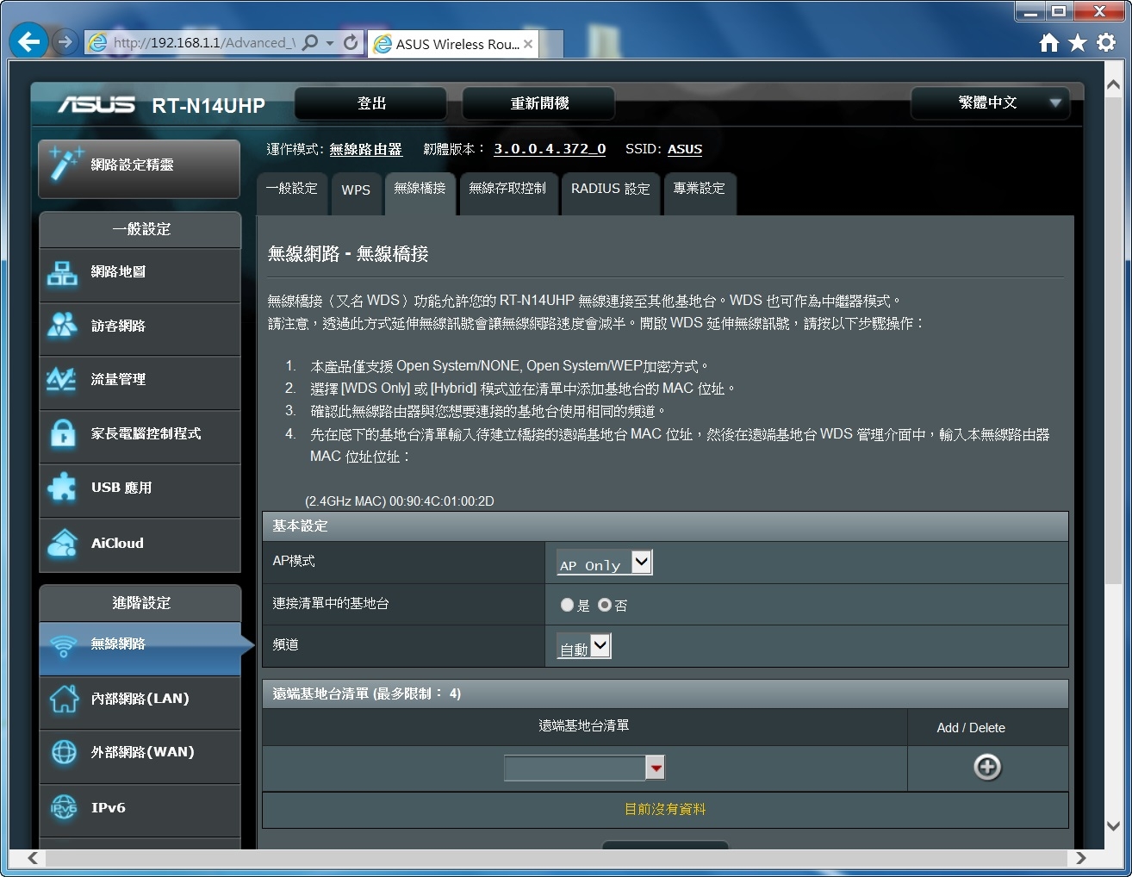Click the 登出 logout button

(x=371, y=103)
